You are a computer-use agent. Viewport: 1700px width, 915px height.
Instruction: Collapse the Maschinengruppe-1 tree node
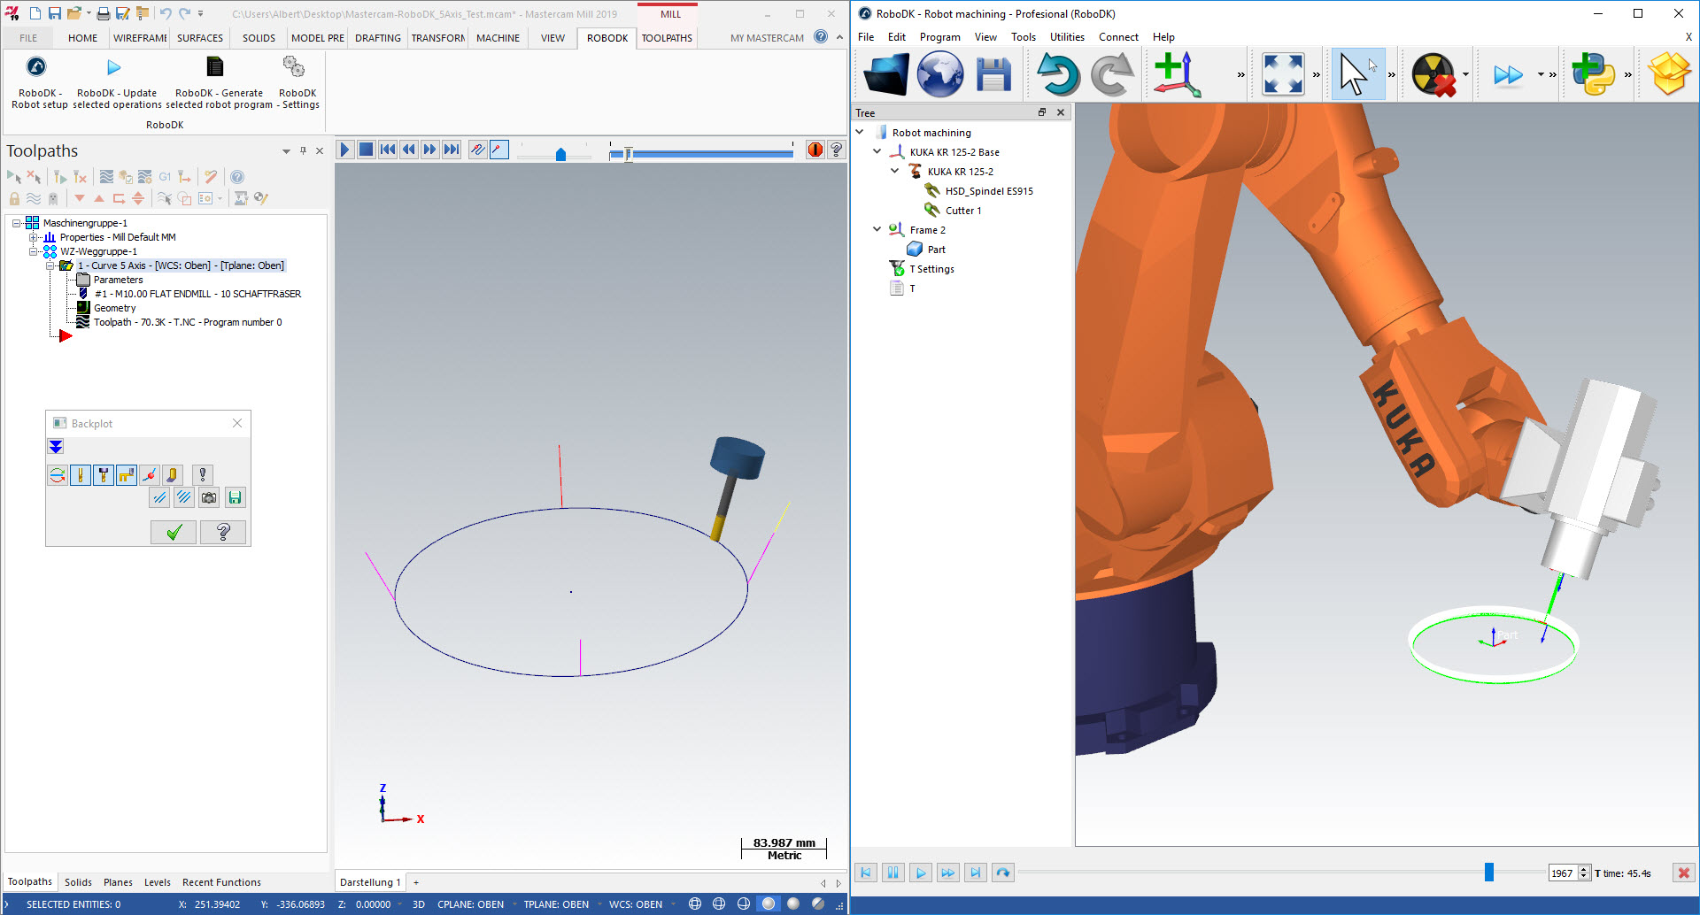coord(16,223)
